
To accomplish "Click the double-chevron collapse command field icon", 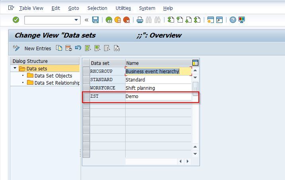I will [x=87, y=20].
